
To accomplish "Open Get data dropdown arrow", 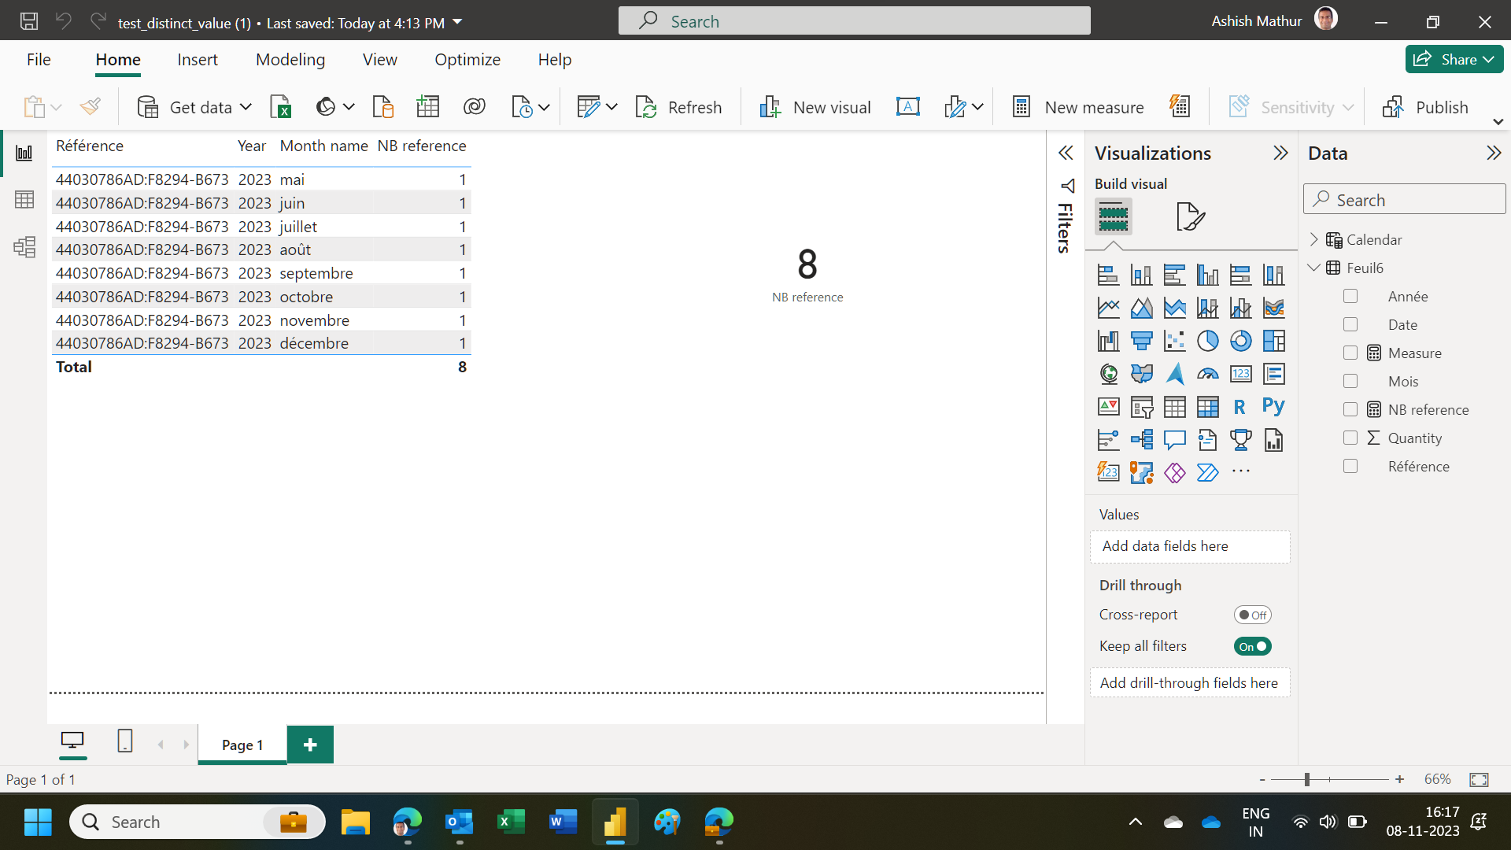I will (x=246, y=107).
